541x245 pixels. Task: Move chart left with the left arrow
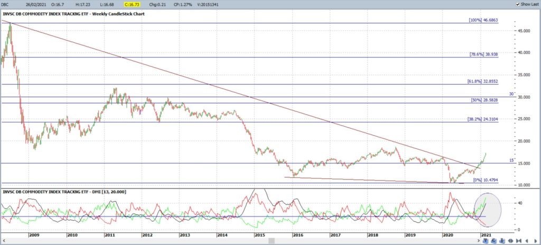(527, 241)
